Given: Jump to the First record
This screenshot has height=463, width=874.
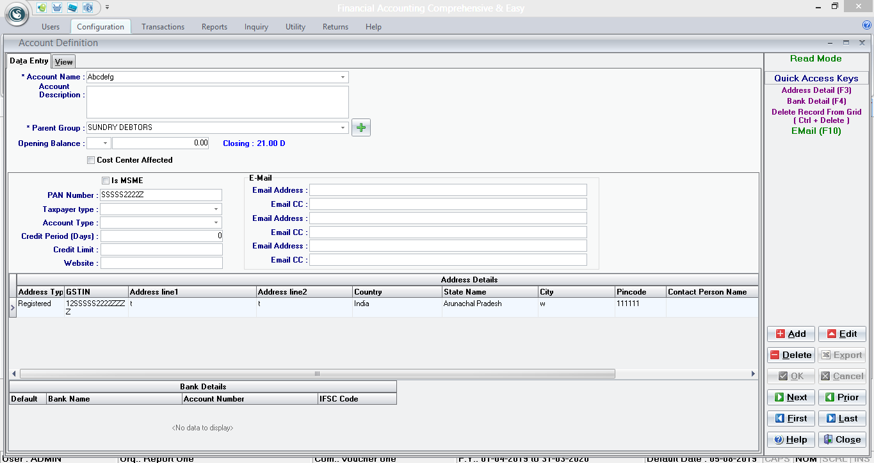Looking at the screenshot, I should click(791, 418).
